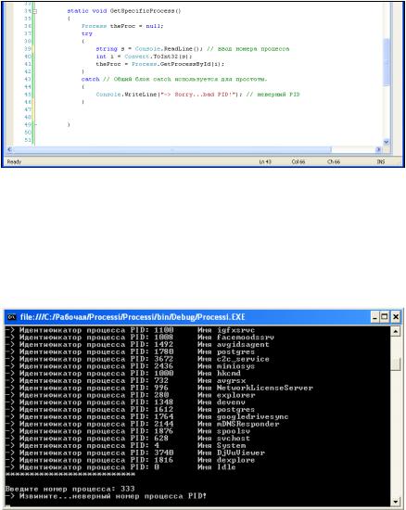Viewport: 406px width, 510px height.
Task: Click left arrow of editor horizontal scrollbar
Action: point(10,149)
